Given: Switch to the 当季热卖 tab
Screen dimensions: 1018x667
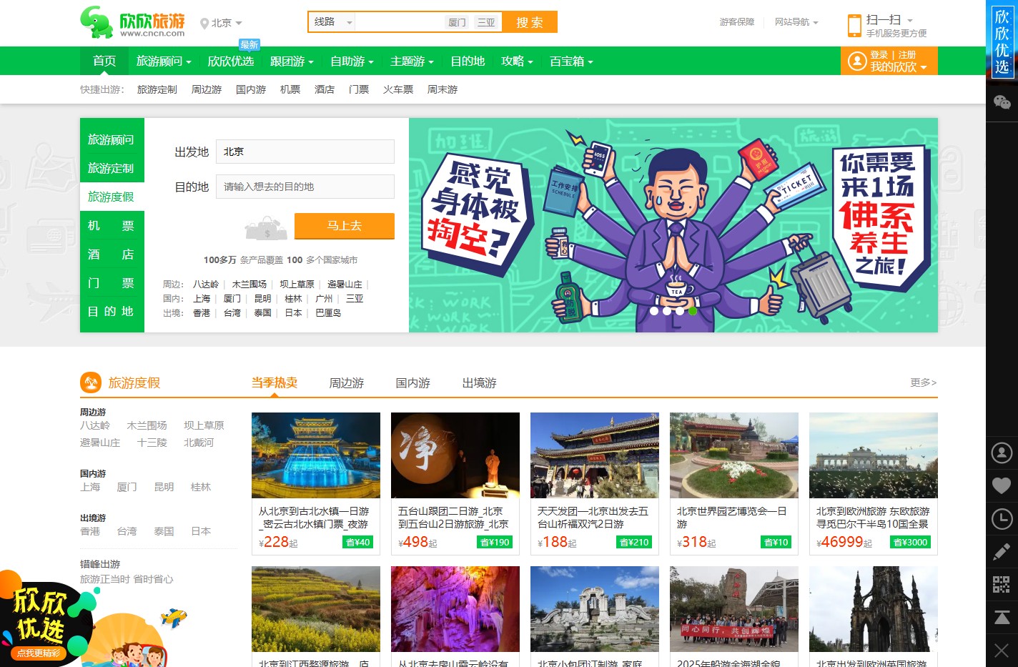Looking at the screenshot, I should pyautogui.click(x=274, y=382).
